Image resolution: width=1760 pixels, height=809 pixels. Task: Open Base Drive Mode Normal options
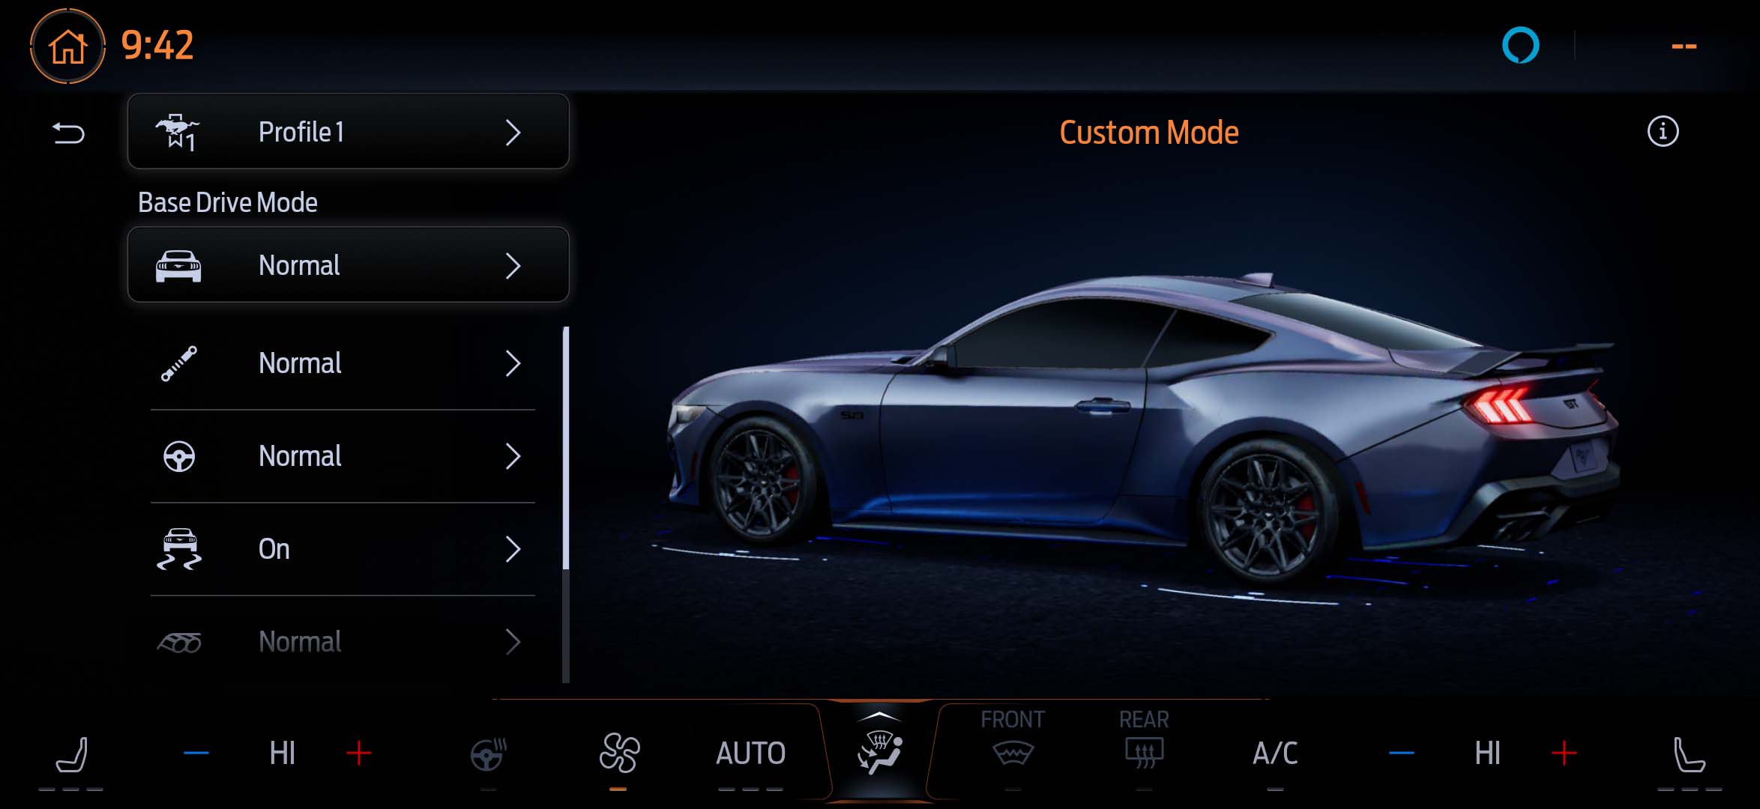coord(349,265)
